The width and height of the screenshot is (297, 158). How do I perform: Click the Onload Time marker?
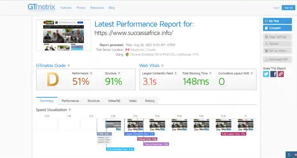point(147,139)
